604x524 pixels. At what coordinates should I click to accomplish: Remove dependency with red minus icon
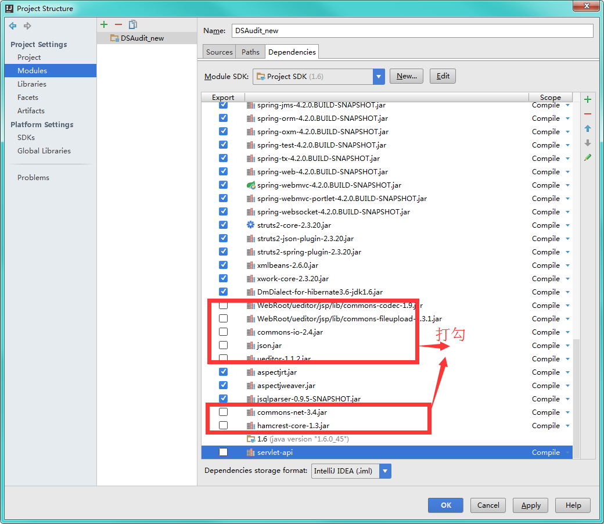point(587,114)
